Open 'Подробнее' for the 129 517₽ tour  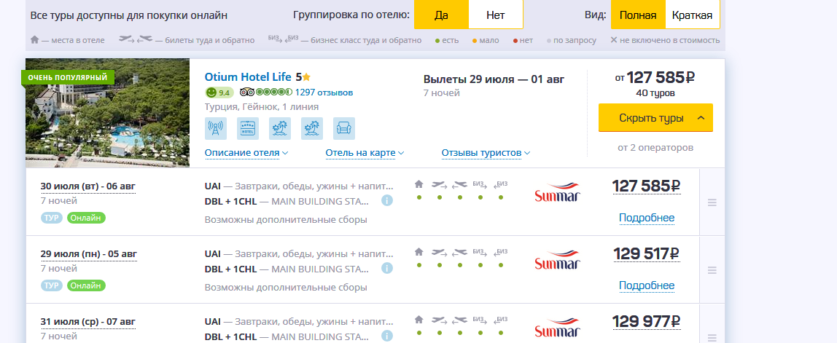pos(647,285)
